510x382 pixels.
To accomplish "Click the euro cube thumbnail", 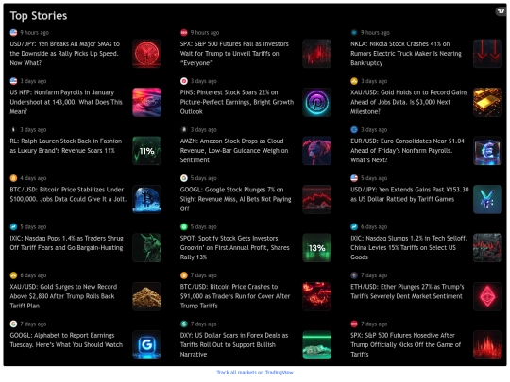I will pos(487,151).
